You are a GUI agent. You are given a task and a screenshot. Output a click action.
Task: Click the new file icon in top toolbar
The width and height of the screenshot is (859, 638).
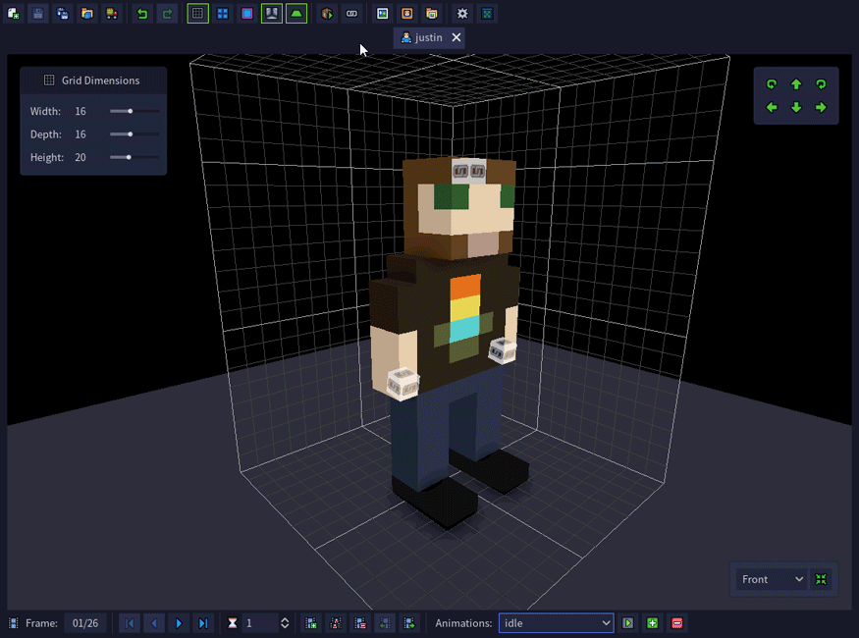pyautogui.click(x=14, y=14)
